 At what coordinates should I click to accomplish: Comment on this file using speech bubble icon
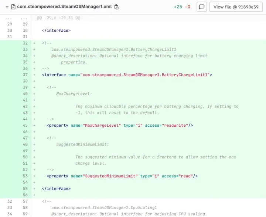(x=202, y=7)
